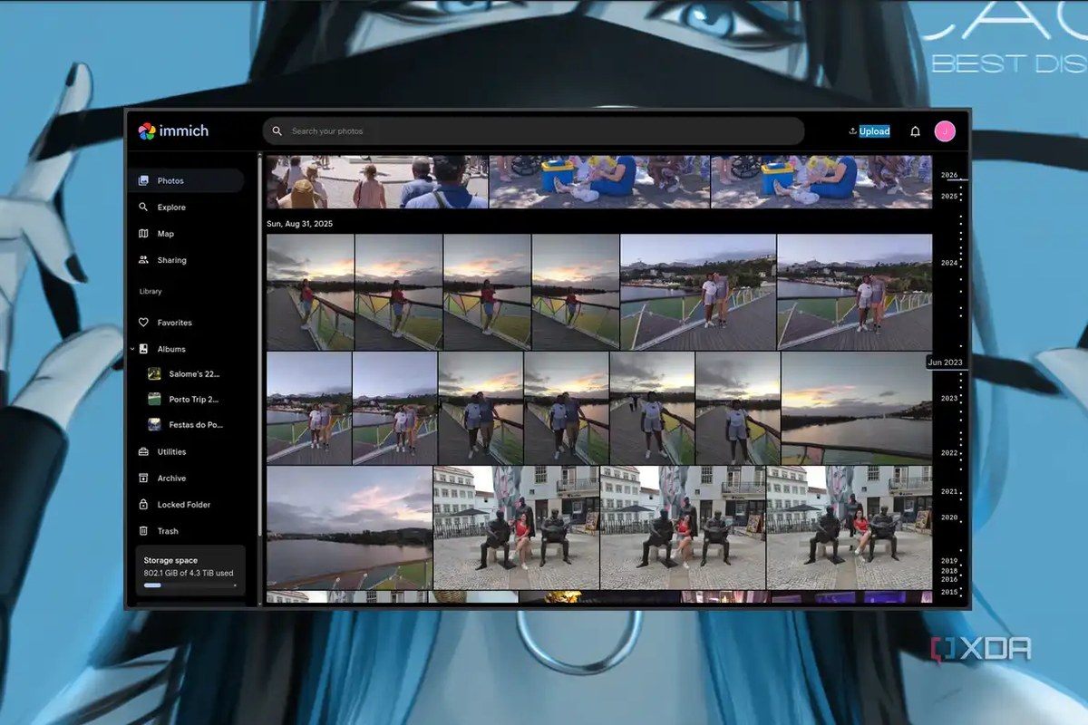The image size is (1088, 725).
Task: Open the pink user avatar menu
Action: (x=945, y=131)
